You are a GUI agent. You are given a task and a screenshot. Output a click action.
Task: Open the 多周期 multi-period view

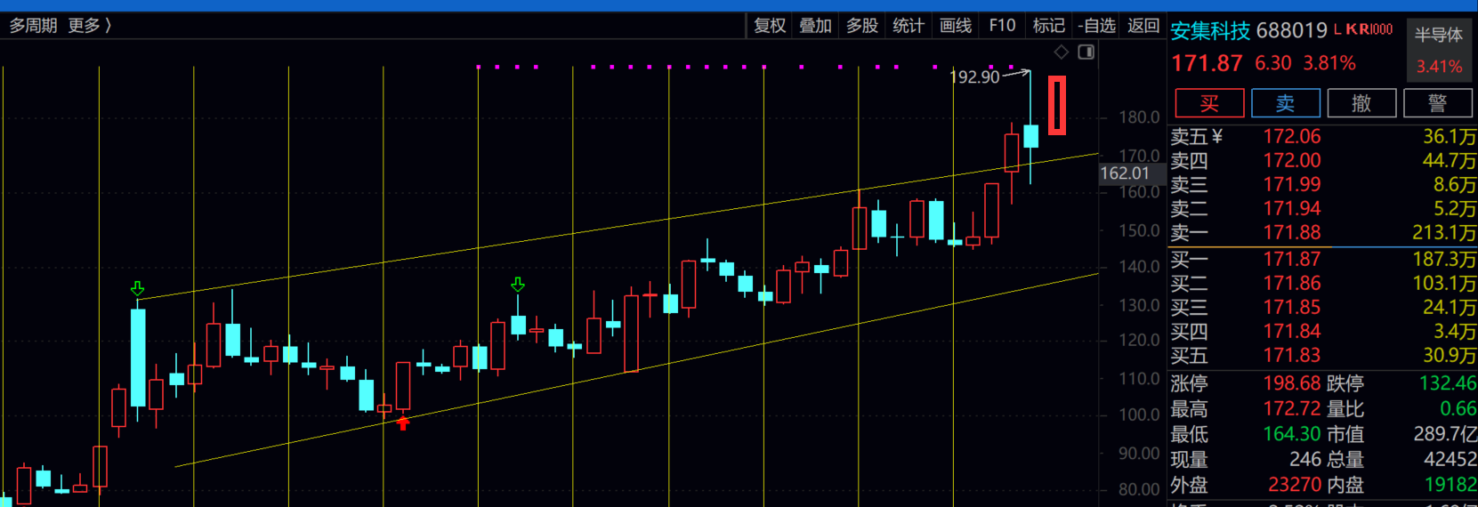pos(33,26)
